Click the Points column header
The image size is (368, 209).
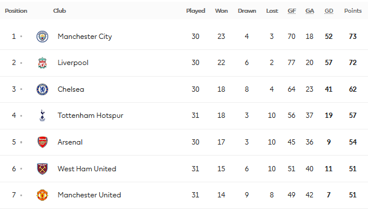click(x=353, y=11)
